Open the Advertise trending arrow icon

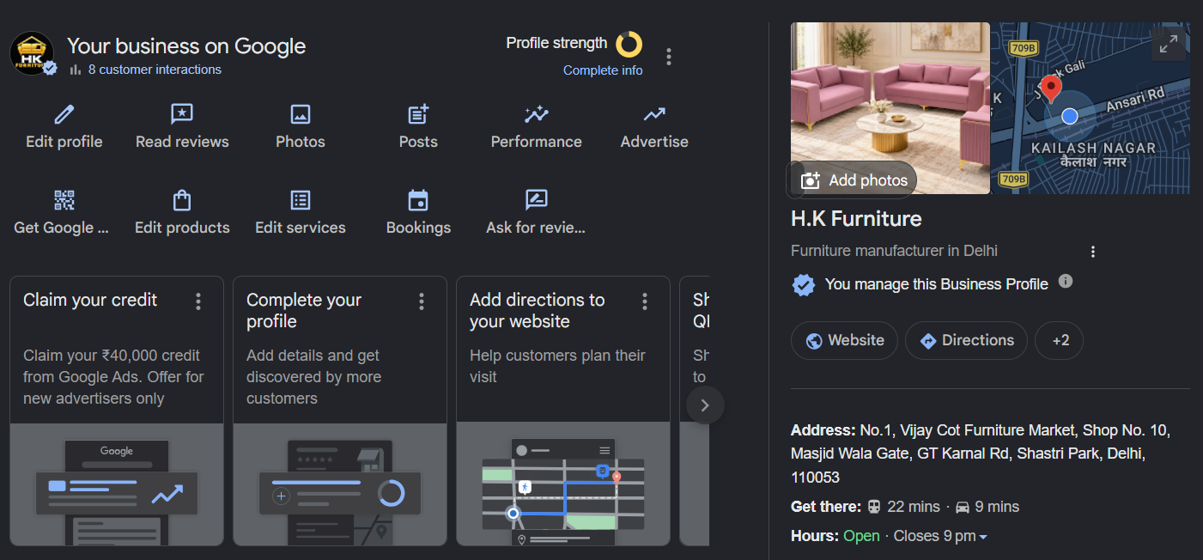[x=654, y=114]
